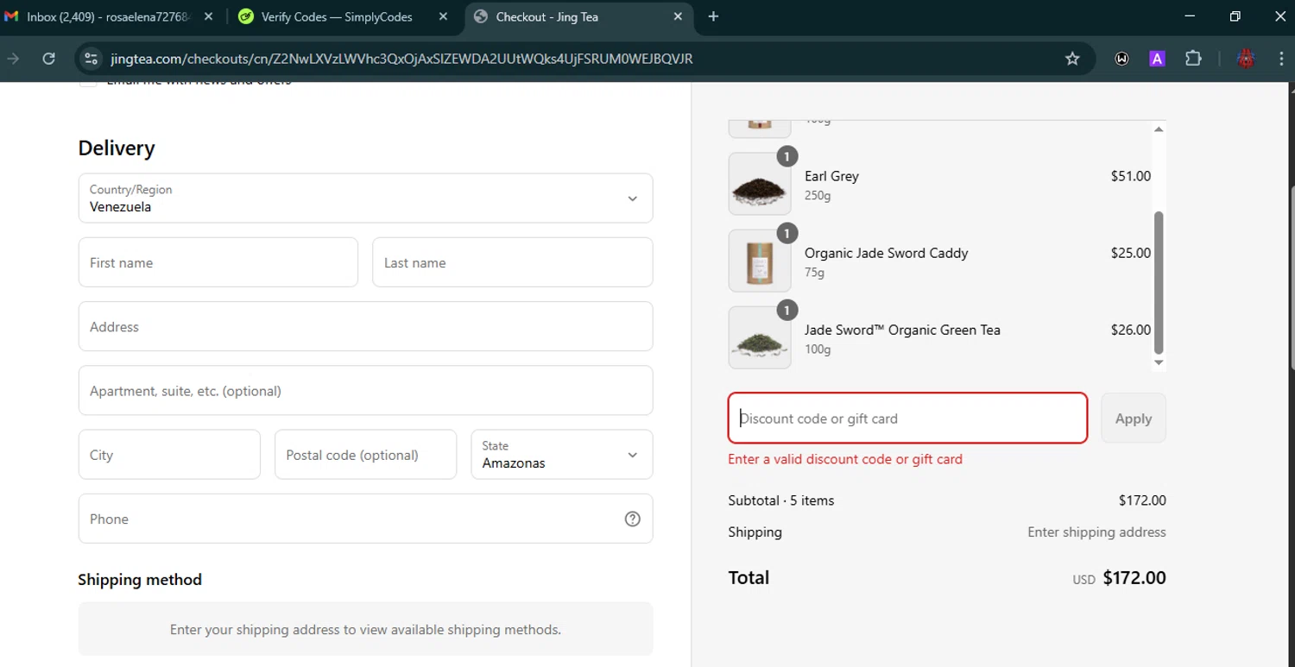Reload the page with the refresh icon
The height and width of the screenshot is (667, 1295).
click(49, 59)
